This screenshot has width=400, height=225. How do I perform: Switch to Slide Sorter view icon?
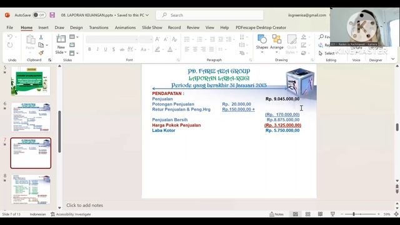coord(308,214)
